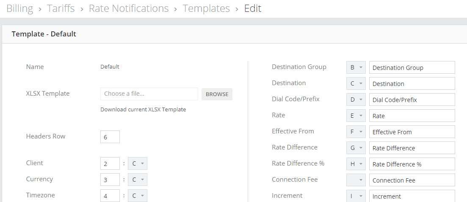Go to Tariffs breadcrumb link
This screenshot has width=467, height=202.
click(x=61, y=8)
